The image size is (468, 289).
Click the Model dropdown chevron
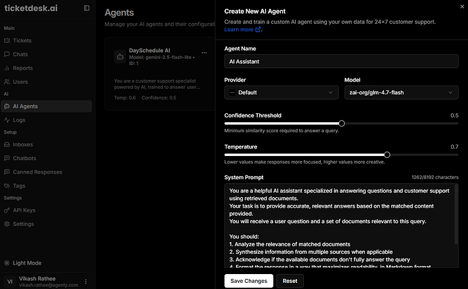click(450, 92)
